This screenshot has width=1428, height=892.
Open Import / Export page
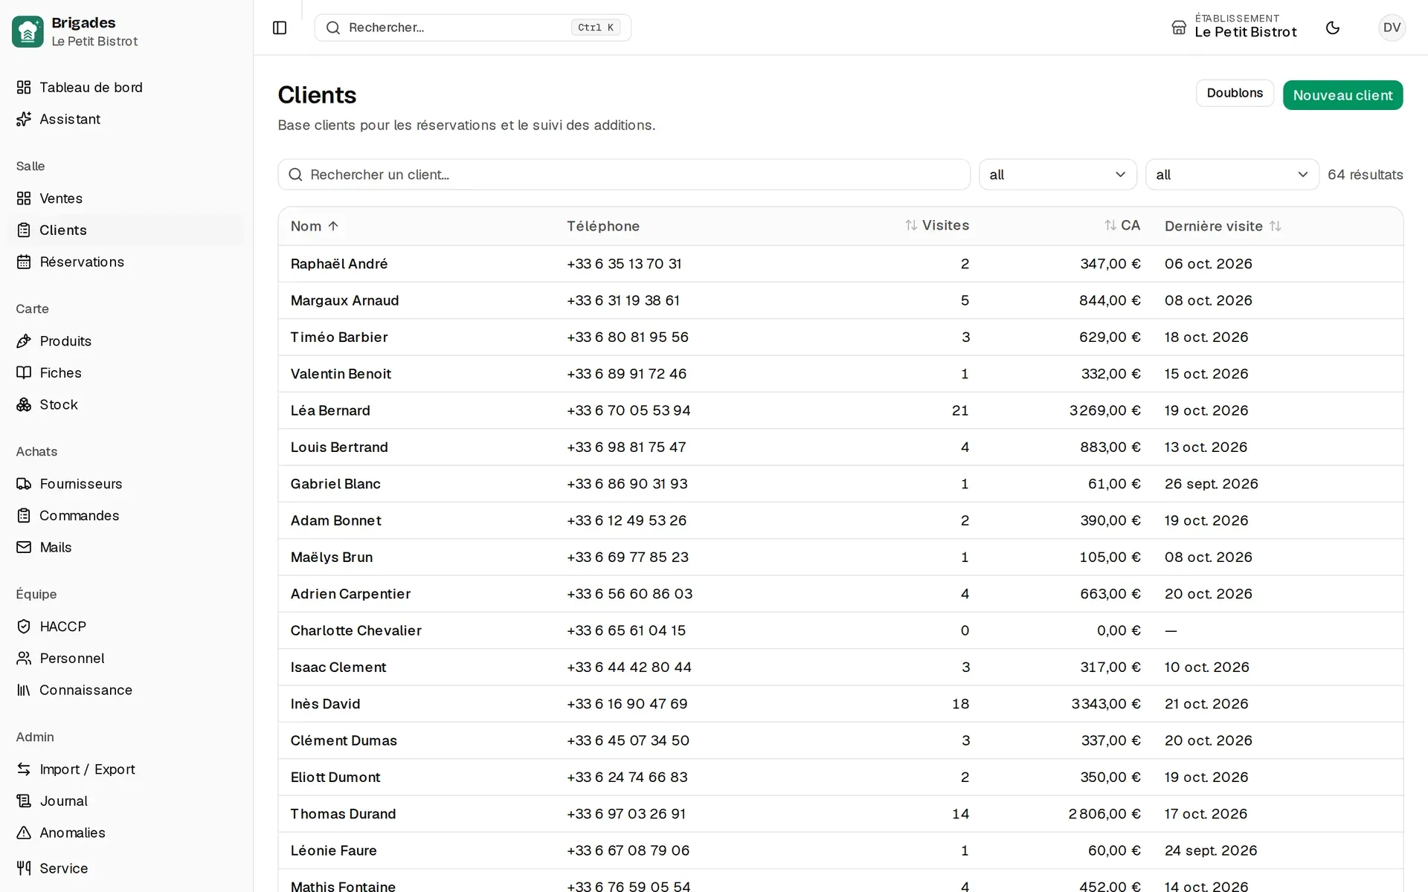tap(127, 769)
